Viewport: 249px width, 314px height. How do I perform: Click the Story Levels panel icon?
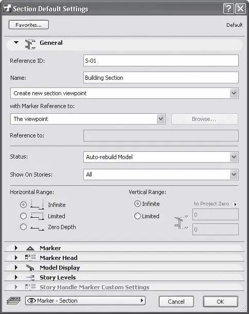[x=30, y=277]
